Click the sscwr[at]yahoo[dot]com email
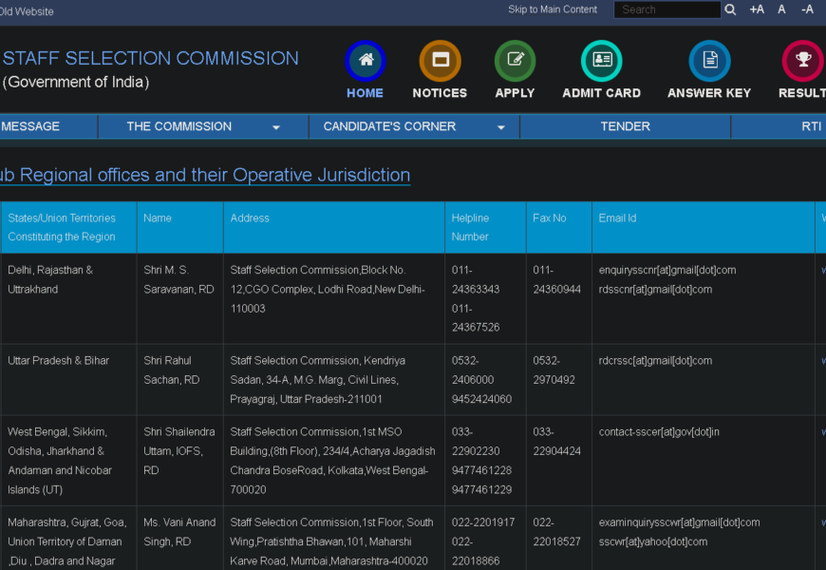Image resolution: width=826 pixels, height=570 pixels. pos(653,542)
